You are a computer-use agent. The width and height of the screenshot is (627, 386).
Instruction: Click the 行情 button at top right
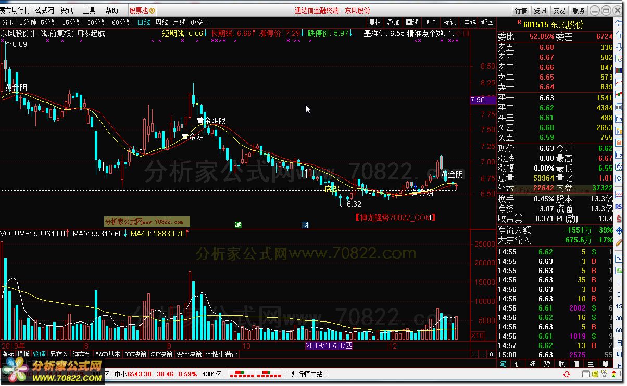tap(521, 10)
